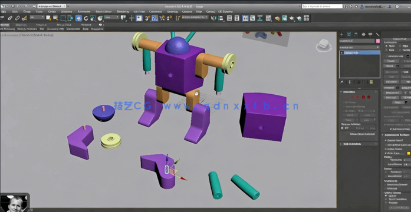Click Configure Modifier Sets icon
411x212 pixels.
(x=371, y=82)
